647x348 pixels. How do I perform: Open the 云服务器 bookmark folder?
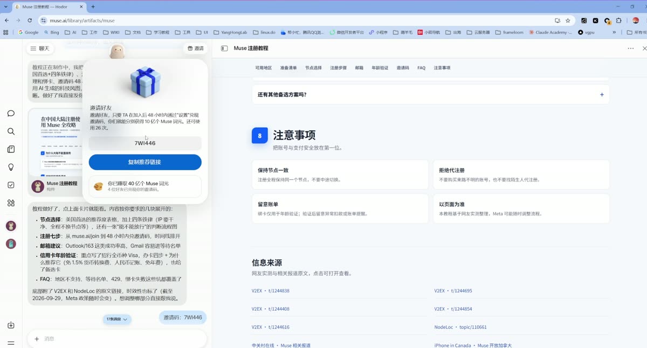478,32
